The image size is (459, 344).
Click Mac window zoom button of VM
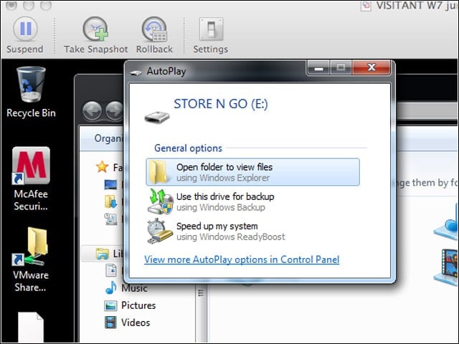click(x=46, y=5)
